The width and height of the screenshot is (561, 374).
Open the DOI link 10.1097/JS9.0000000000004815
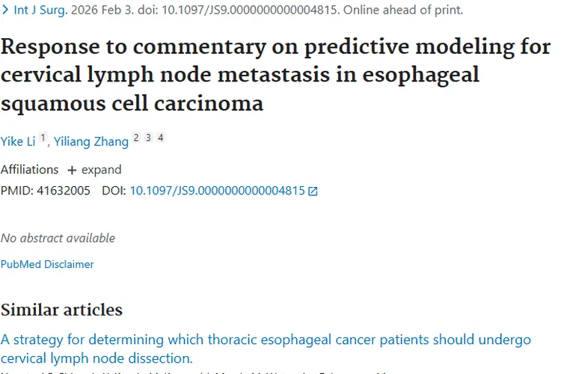[x=217, y=191]
